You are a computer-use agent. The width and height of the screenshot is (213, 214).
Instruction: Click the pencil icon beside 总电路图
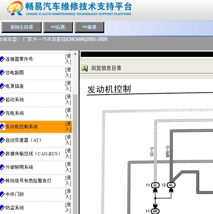[2, 73]
